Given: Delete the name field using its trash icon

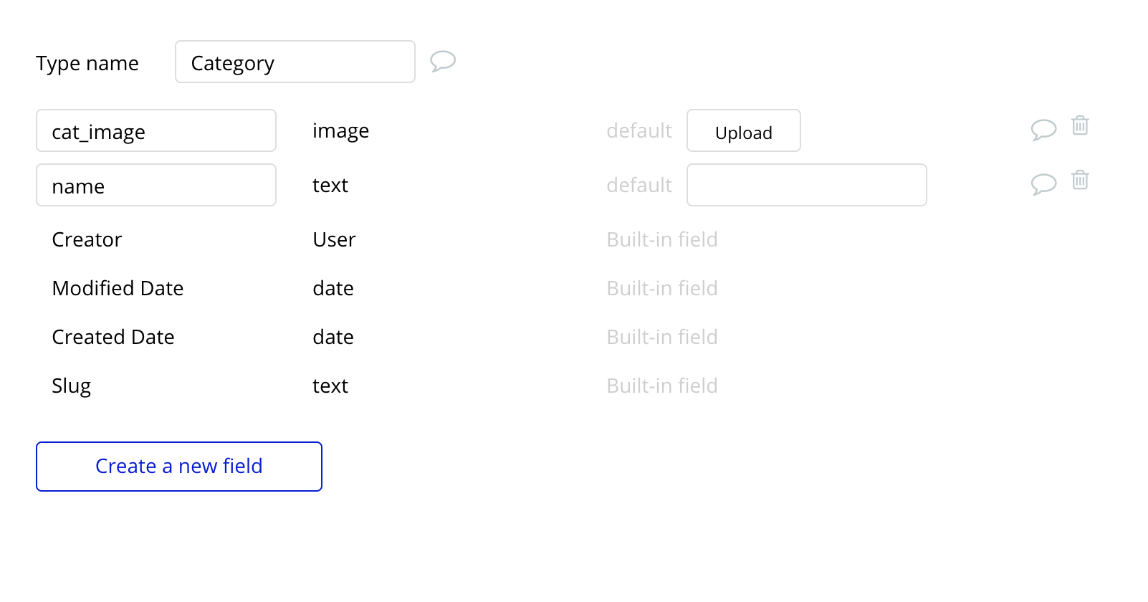Looking at the screenshot, I should pos(1080,180).
